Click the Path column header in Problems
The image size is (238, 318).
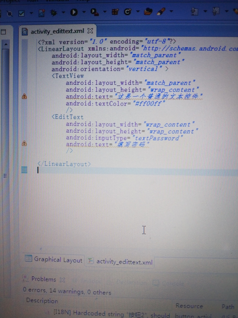[x=228, y=307]
